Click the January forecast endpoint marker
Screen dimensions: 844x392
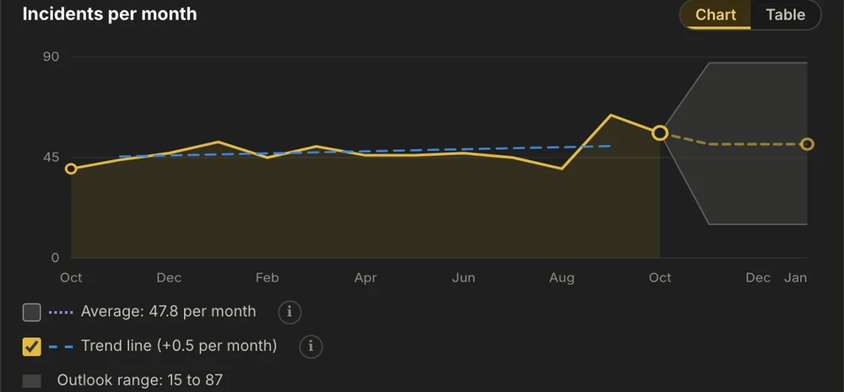(807, 144)
